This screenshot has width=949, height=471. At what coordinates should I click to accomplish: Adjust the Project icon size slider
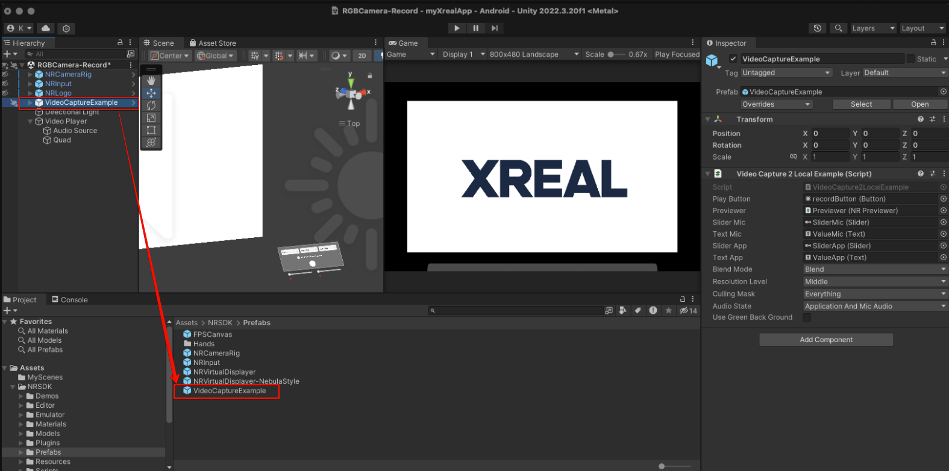(x=675, y=466)
